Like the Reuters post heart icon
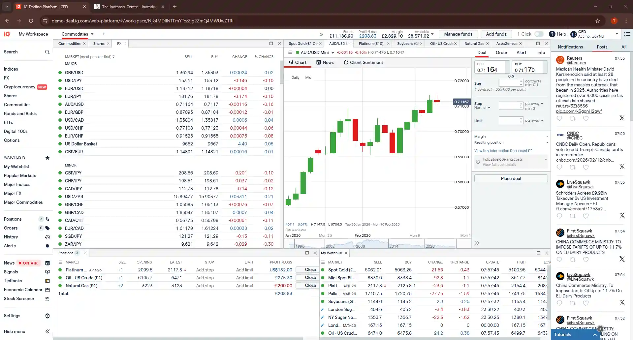The image size is (633, 340). tap(586, 118)
